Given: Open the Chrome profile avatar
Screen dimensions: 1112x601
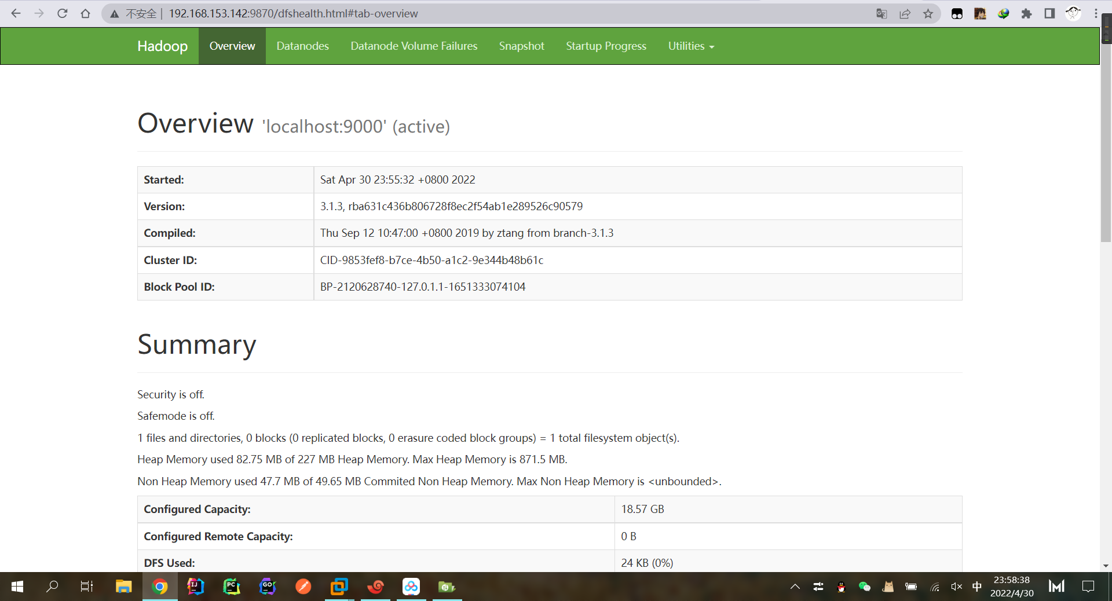Looking at the screenshot, I should [1073, 13].
